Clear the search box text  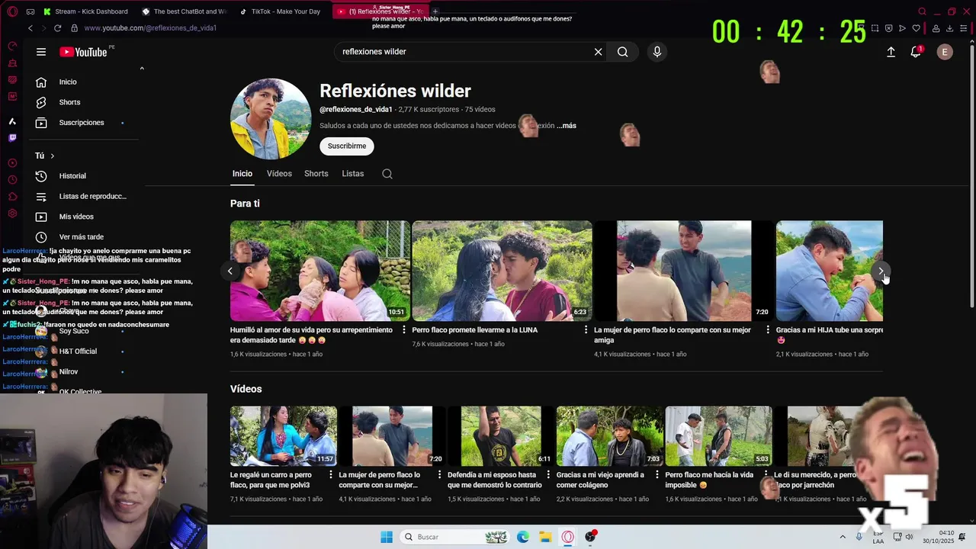tap(598, 52)
